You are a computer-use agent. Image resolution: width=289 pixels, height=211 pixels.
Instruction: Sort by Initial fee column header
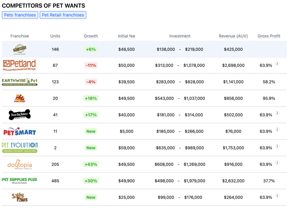tap(126, 36)
